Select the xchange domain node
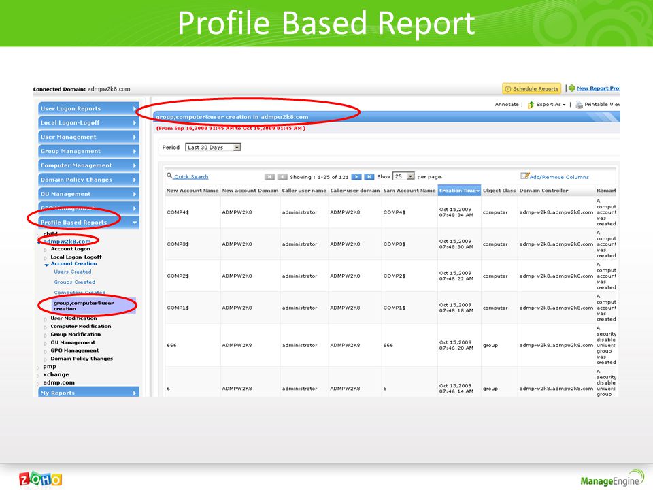Screen dimensions: 653x490 [56, 374]
